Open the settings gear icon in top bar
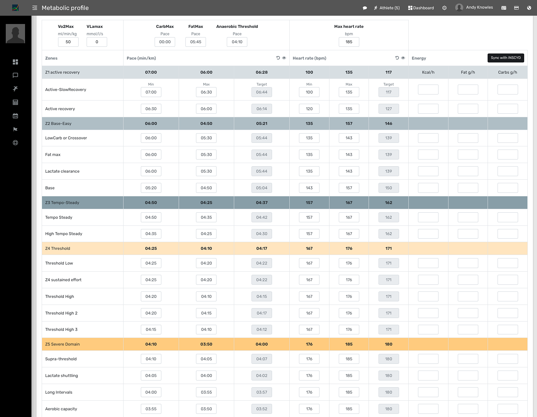 [x=444, y=8]
